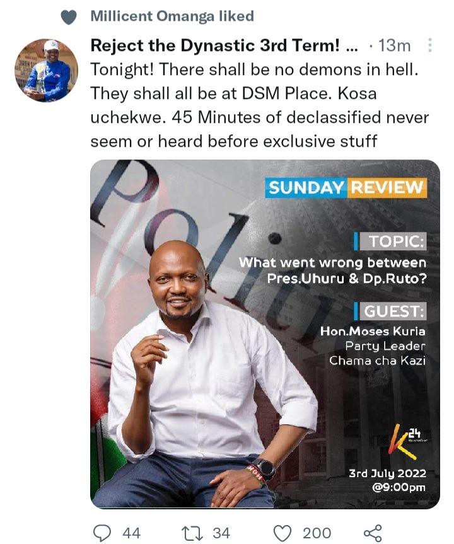Click the GUEST label in the poster
The height and width of the screenshot is (544, 454).
393,311
